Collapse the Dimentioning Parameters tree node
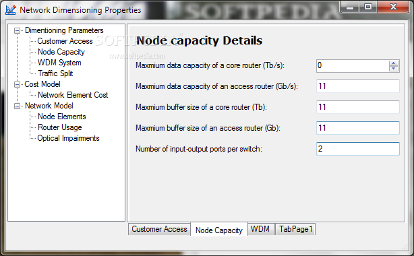414x256 pixels. (x=17, y=31)
